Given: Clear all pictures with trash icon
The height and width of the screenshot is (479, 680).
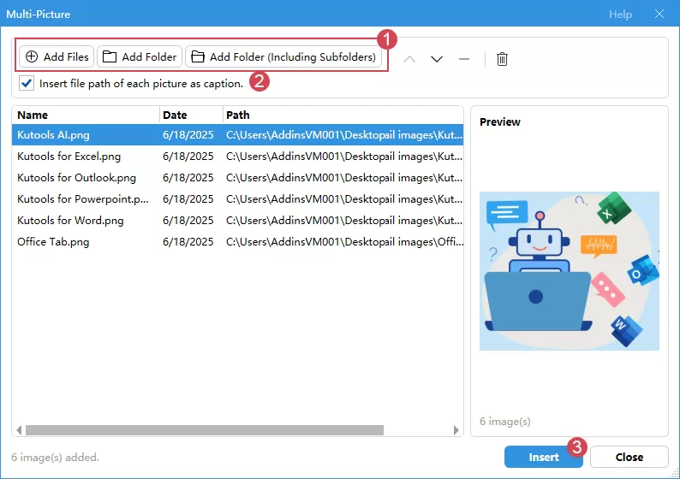Looking at the screenshot, I should click(502, 59).
